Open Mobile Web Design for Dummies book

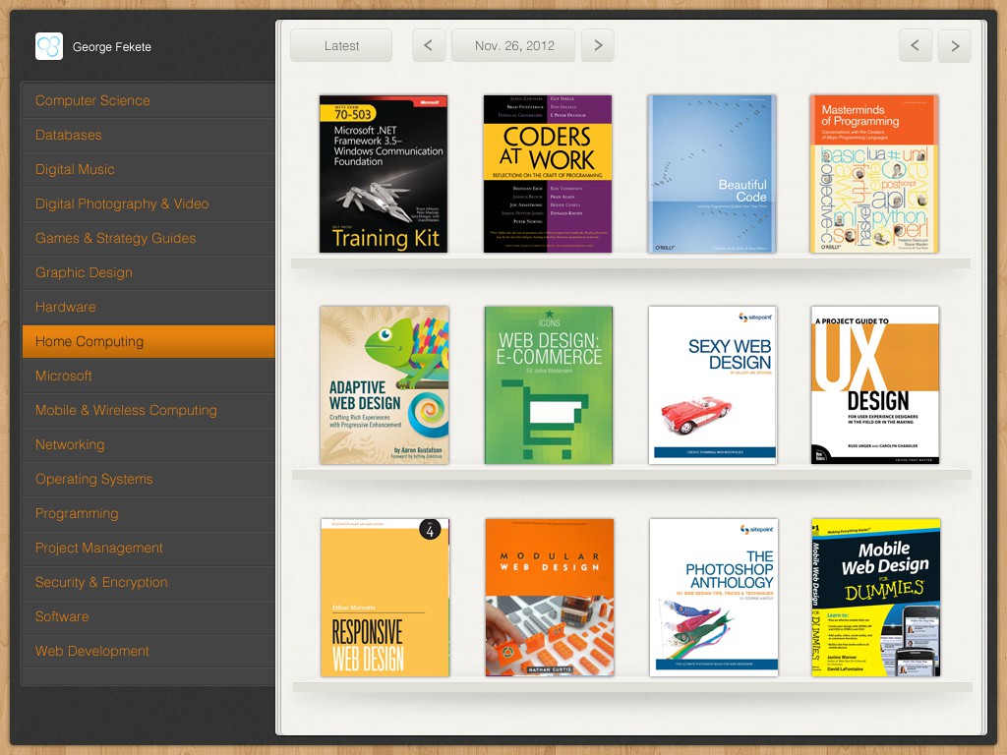pos(876,597)
